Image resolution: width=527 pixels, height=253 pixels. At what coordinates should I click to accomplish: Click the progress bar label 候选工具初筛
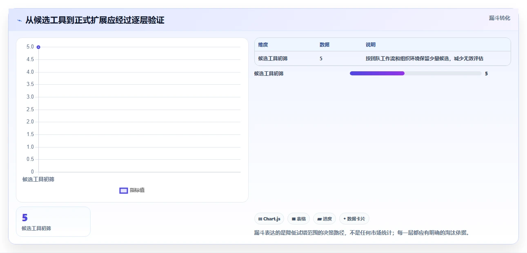coord(269,74)
